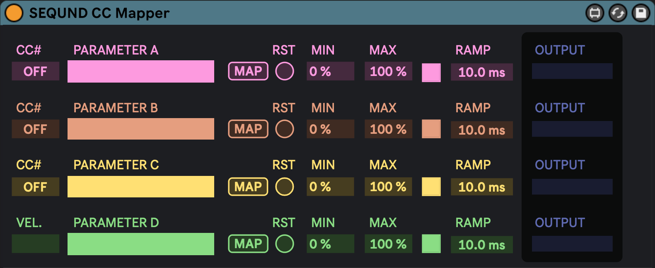The height and width of the screenshot is (268, 655).
Task: Click the show/hide preset icon in title bar
Action: (x=595, y=13)
